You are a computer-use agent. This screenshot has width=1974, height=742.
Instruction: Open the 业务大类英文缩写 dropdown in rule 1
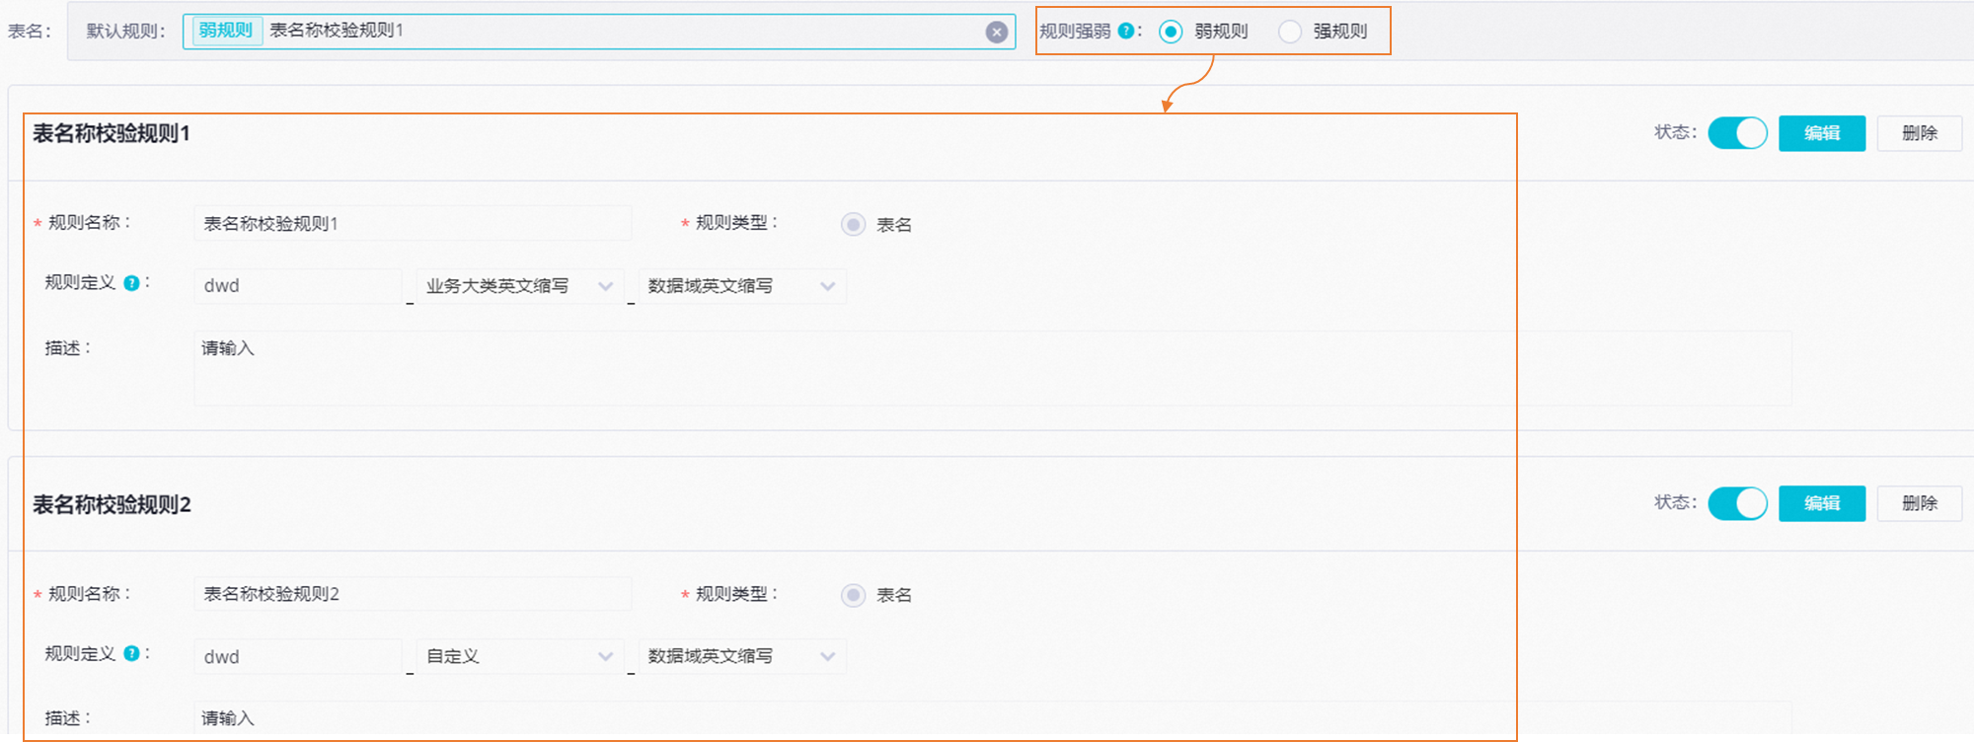coord(520,286)
